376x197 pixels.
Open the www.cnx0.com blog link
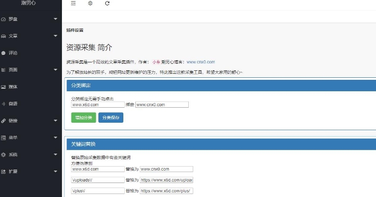201,62
